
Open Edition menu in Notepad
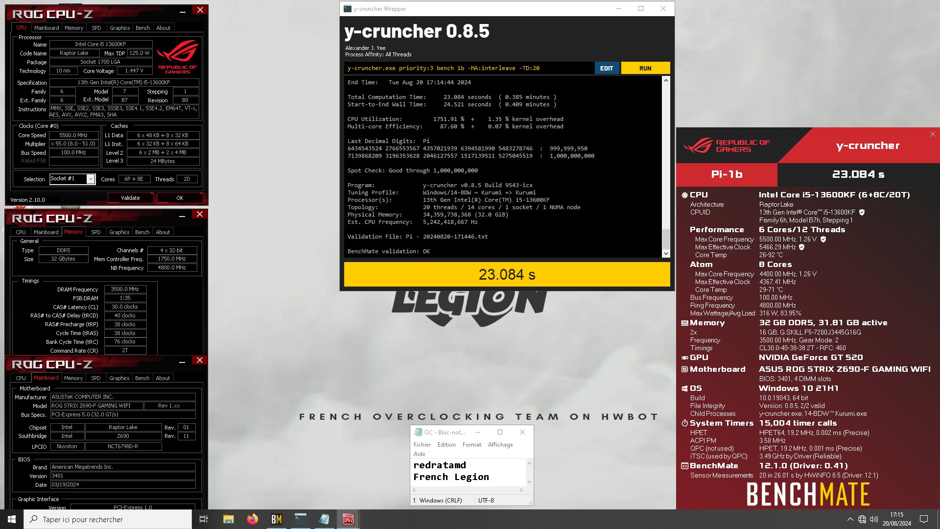(446, 445)
